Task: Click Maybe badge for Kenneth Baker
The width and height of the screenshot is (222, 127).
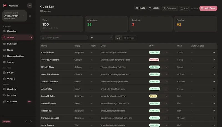Action: [x=153, y=96]
